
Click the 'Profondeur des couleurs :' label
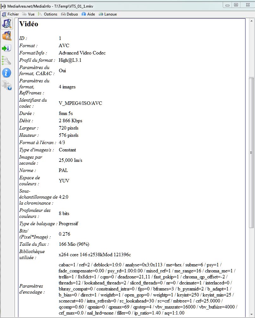(35, 213)
